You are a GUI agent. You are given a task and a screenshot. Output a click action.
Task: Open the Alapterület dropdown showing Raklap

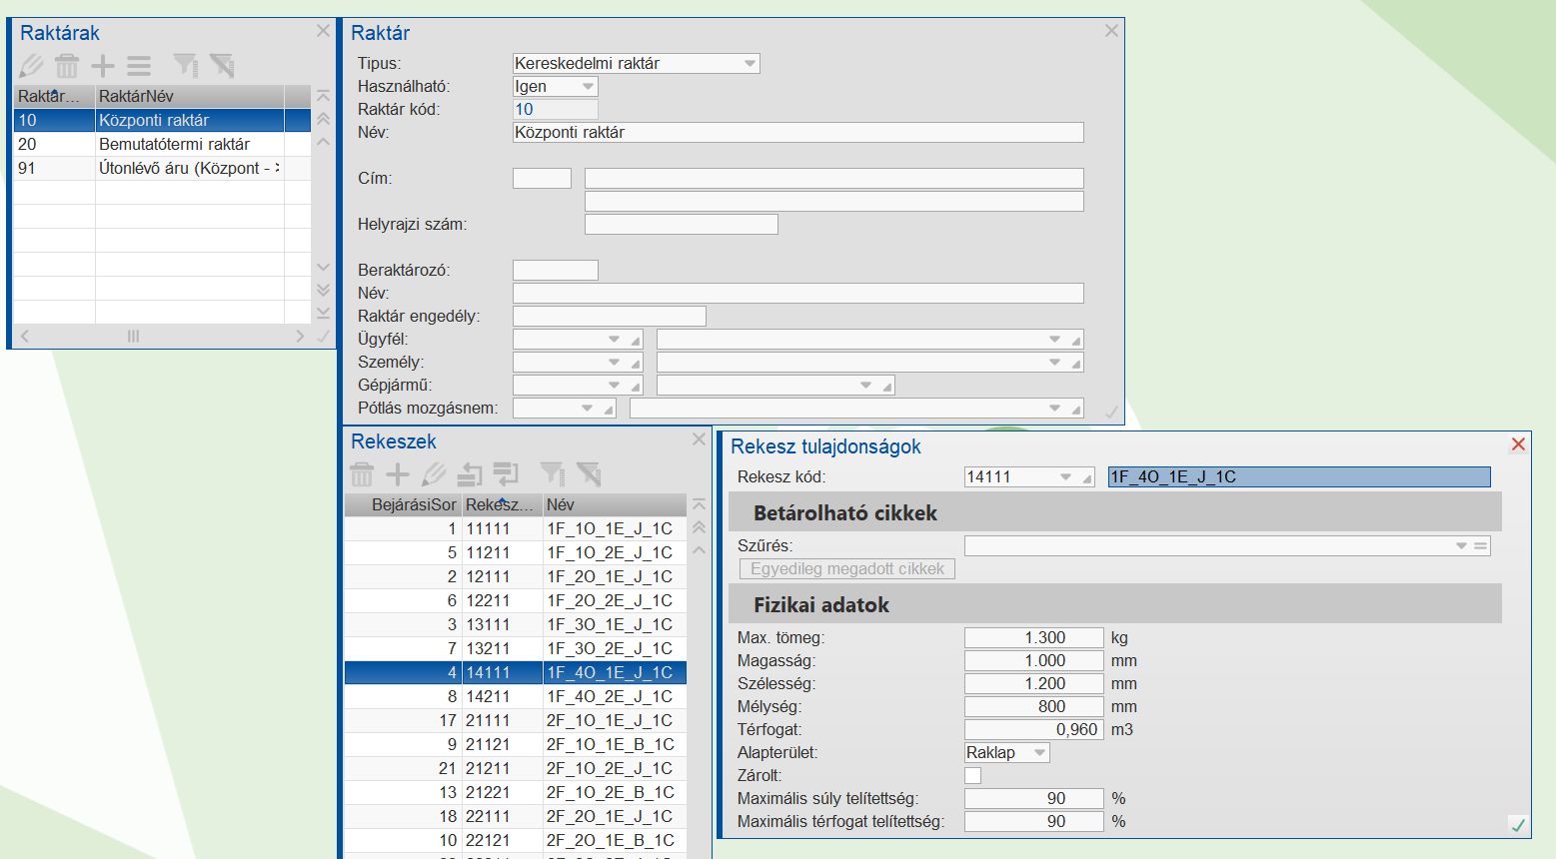[1039, 752]
